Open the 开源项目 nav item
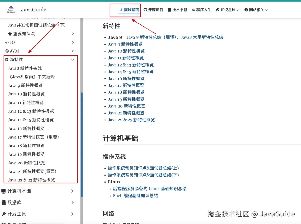Viewport: 301px width, 224px height. point(153,10)
